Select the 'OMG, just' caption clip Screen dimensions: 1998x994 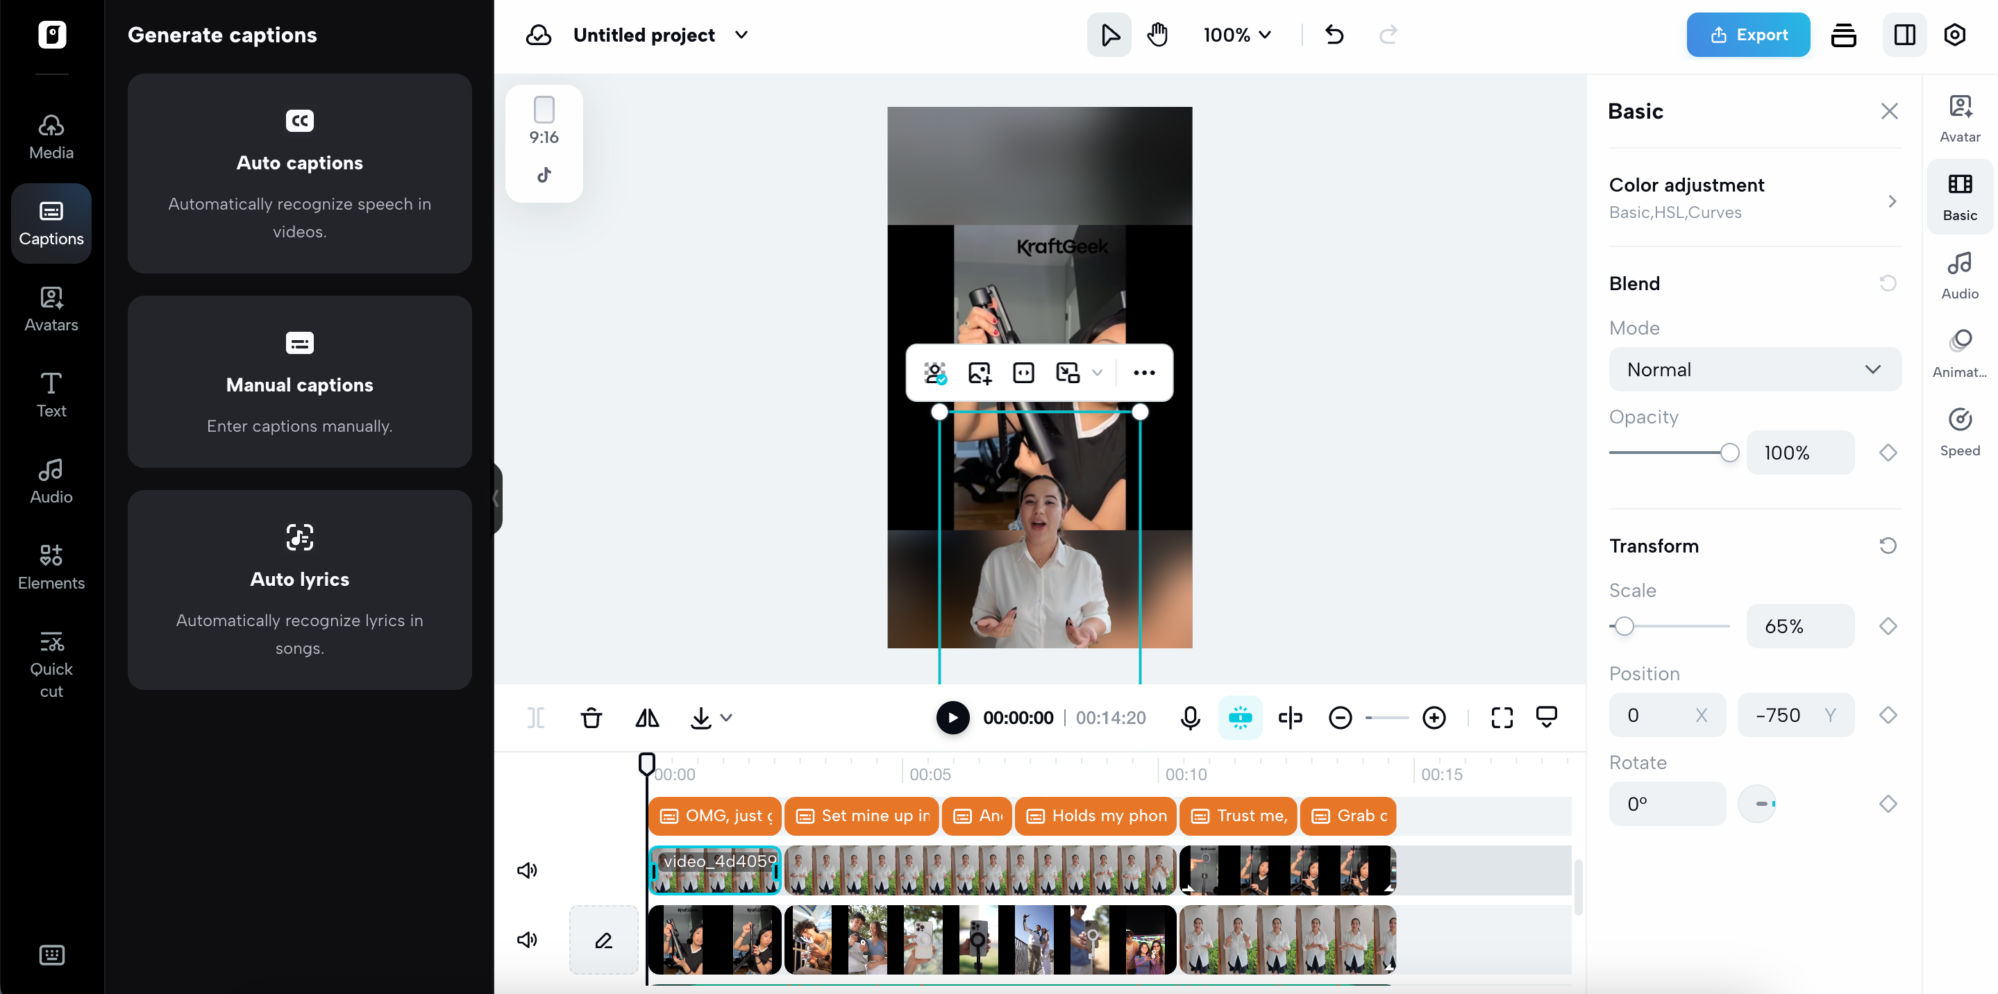point(715,816)
